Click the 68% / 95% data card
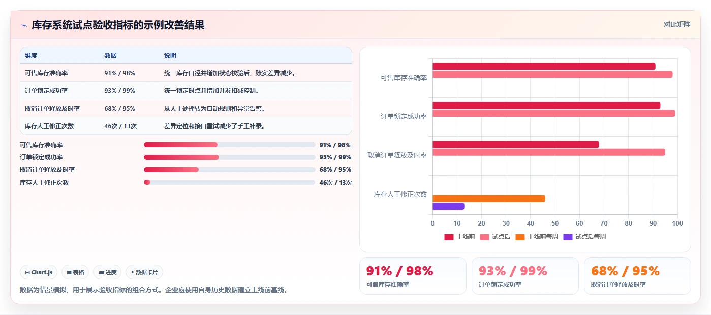711x315 pixels. pos(637,276)
